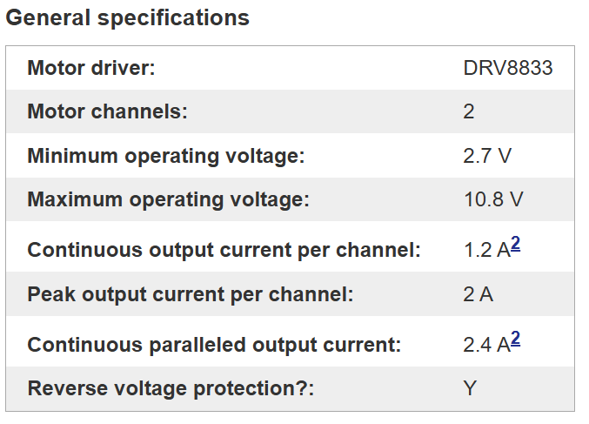589x424 pixels.
Task: Select the 1.2 A current value
Action: 485,250
